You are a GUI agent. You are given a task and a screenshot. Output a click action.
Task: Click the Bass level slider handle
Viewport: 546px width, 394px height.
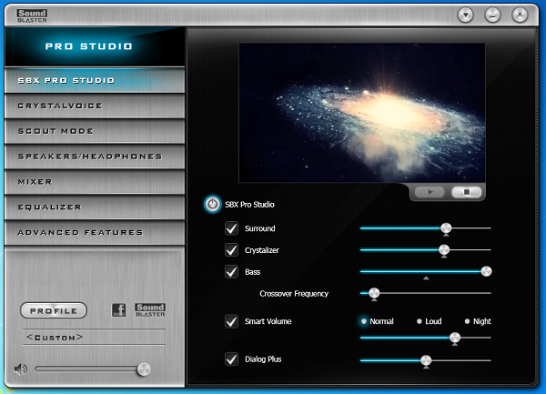[x=486, y=271]
